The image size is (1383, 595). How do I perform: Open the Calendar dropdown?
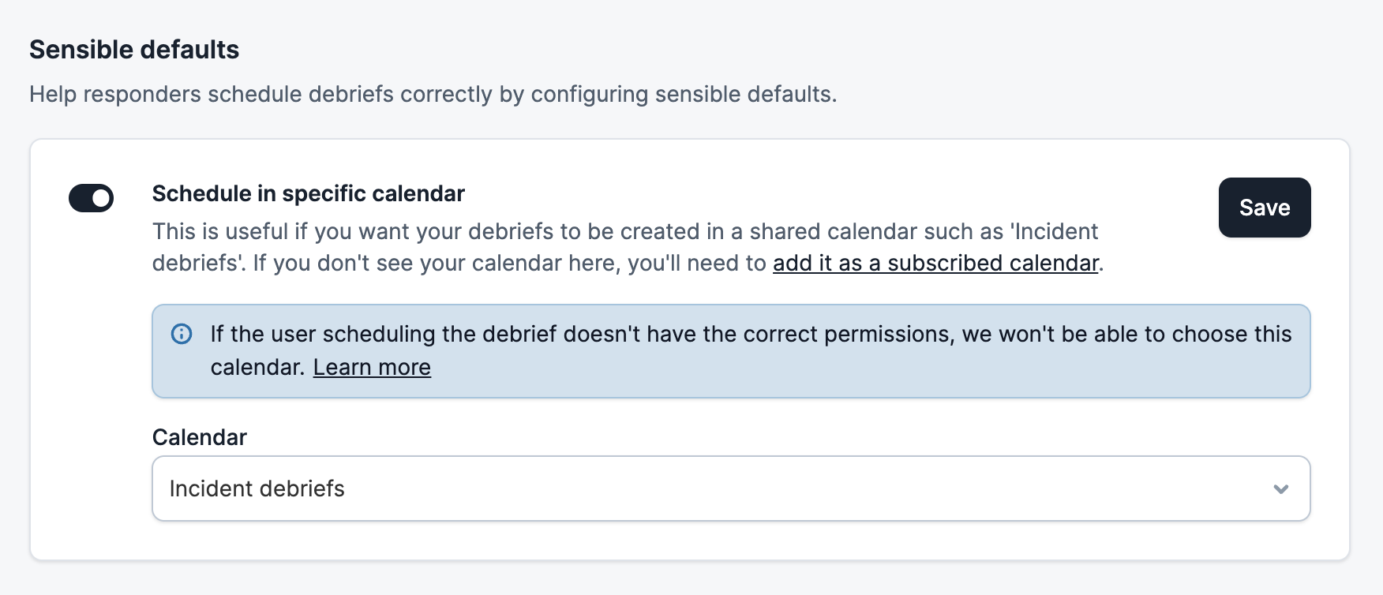click(730, 488)
